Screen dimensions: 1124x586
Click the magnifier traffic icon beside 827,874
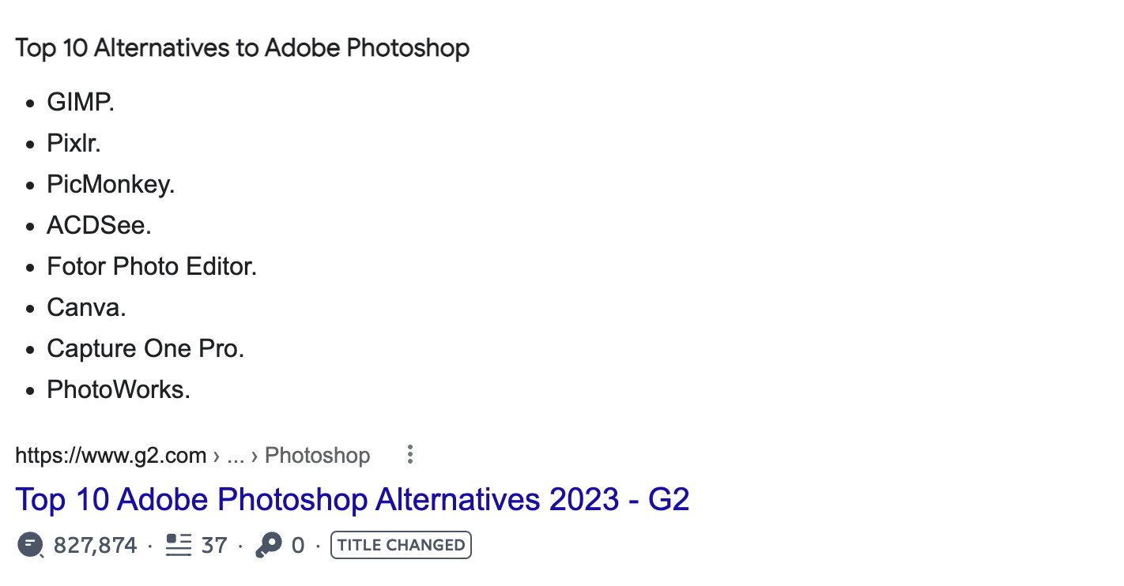(x=30, y=545)
